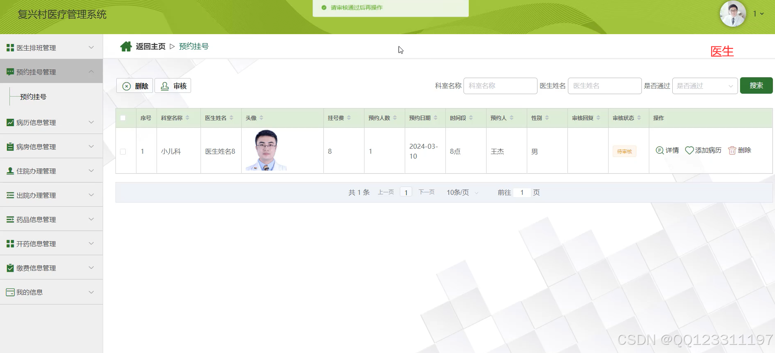The height and width of the screenshot is (353, 775).
Task: Click the doctor photo thumbnail in table
Action: click(x=266, y=150)
